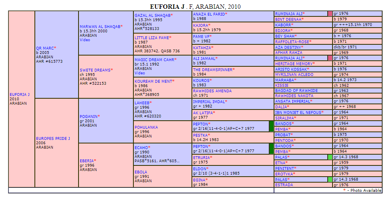Select Little Liza Fame in pedigree
The image size is (391, 201).
point(151,38)
